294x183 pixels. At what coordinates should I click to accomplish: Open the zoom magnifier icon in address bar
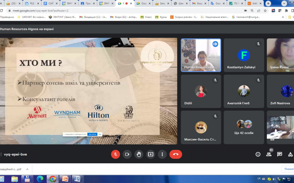coord(252,11)
